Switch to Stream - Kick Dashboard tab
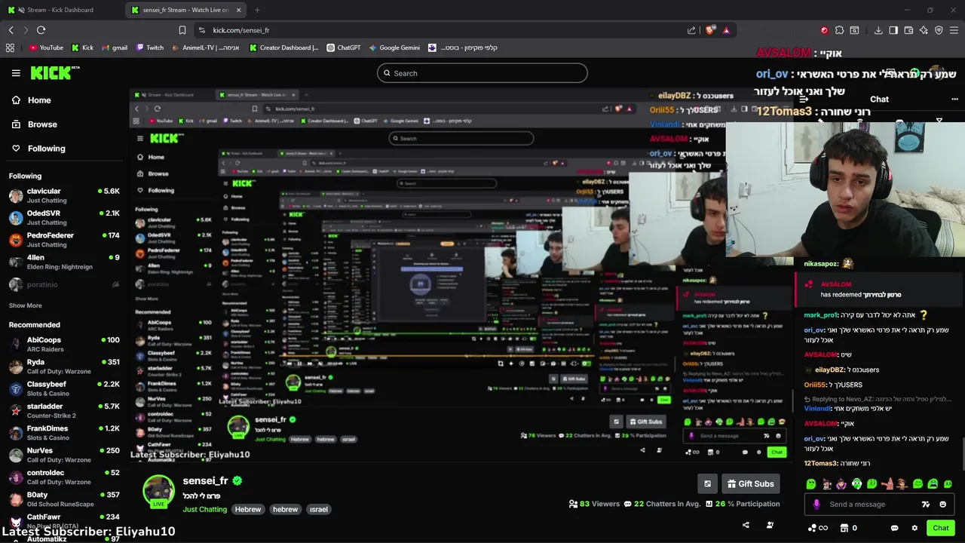 [60, 10]
